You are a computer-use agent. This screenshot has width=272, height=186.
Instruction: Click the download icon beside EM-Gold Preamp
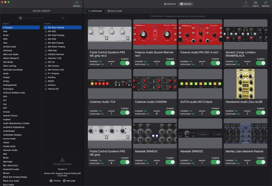coord(46,35)
